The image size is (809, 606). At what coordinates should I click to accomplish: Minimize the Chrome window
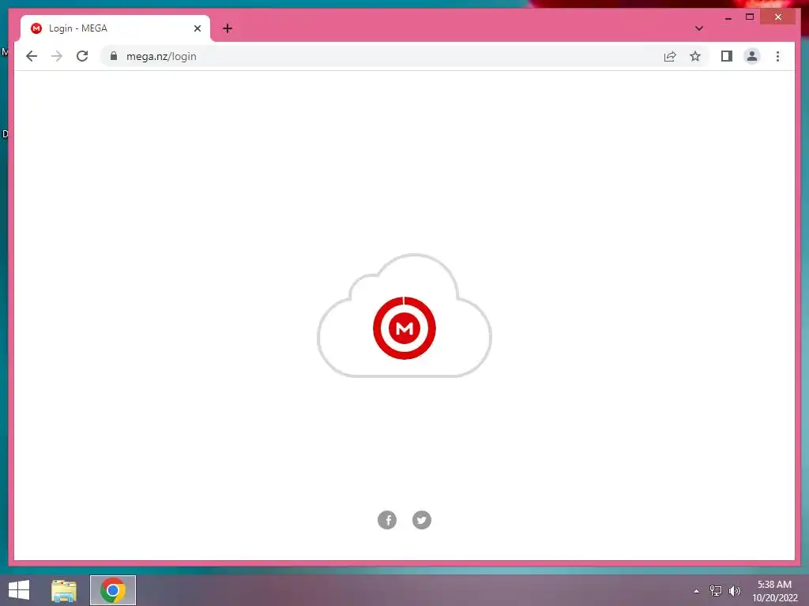tap(728, 17)
